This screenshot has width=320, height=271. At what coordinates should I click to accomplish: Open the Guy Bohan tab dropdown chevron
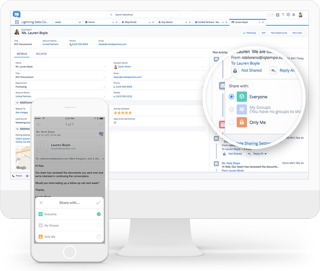186,22
